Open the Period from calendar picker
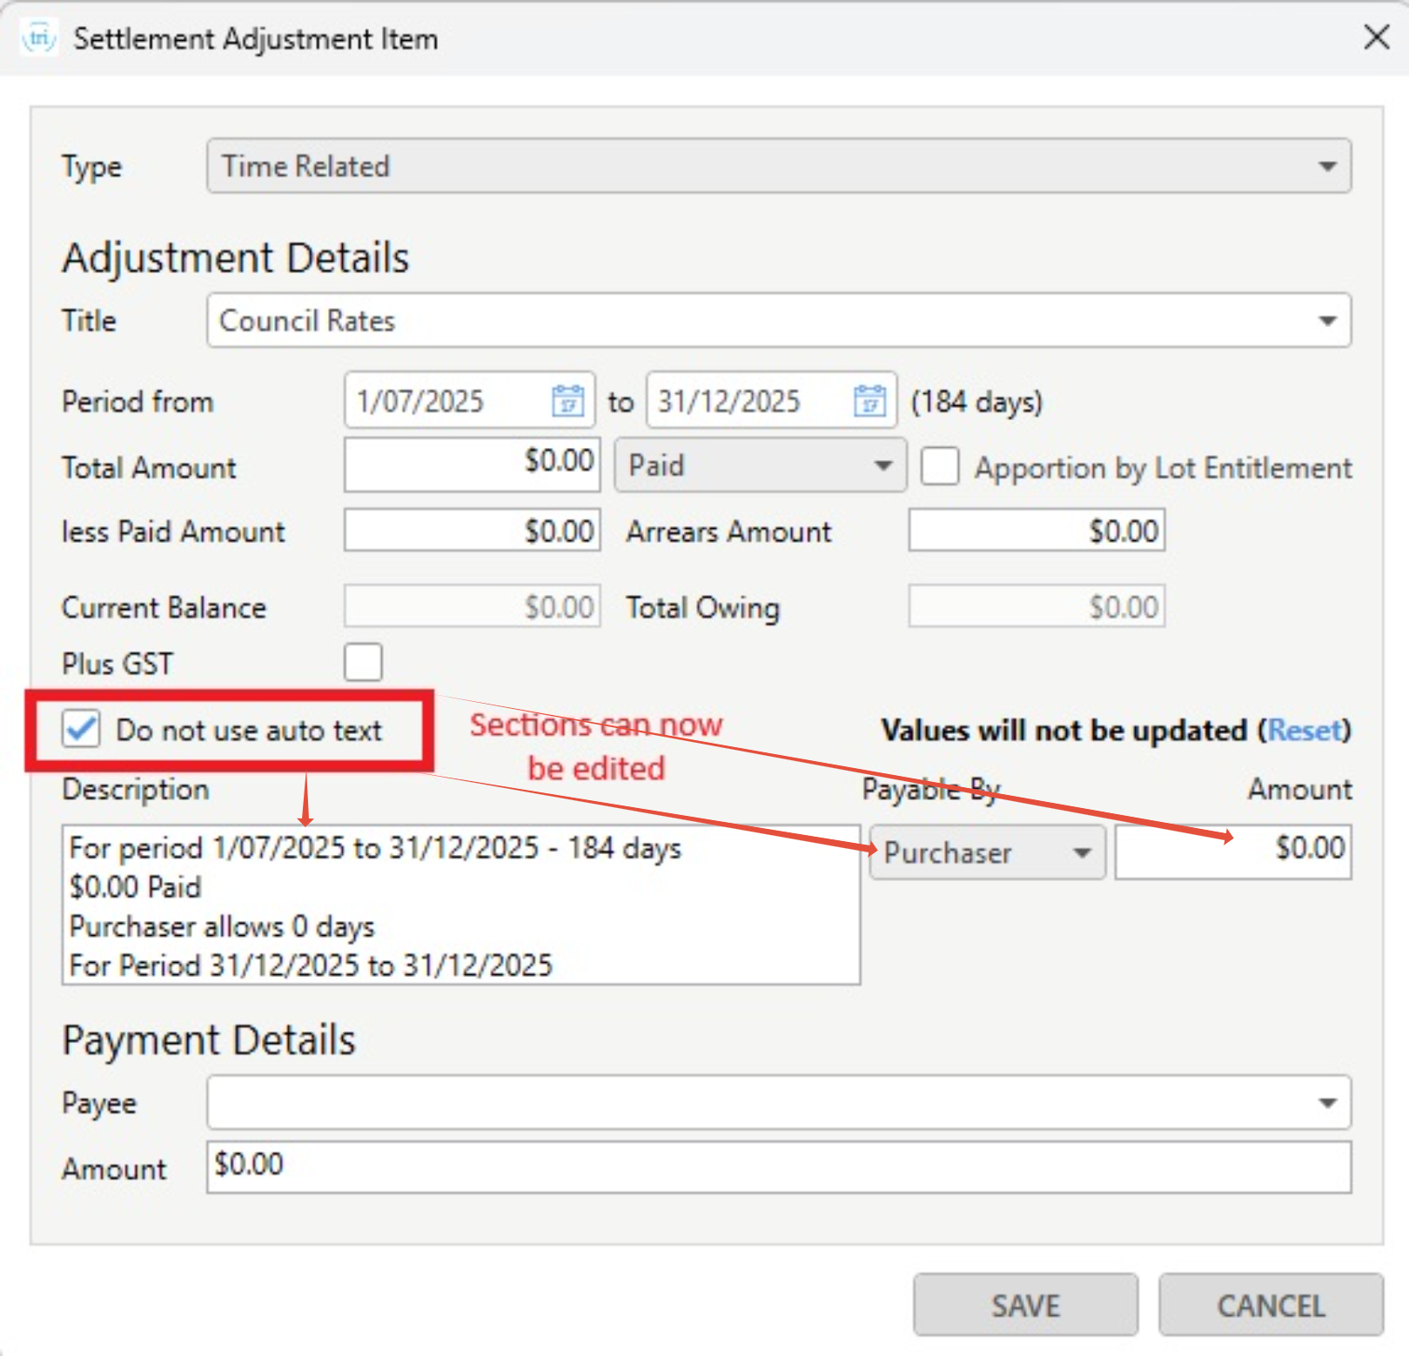The image size is (1409, 1356). pyautogui.click(x=567, y=401)
